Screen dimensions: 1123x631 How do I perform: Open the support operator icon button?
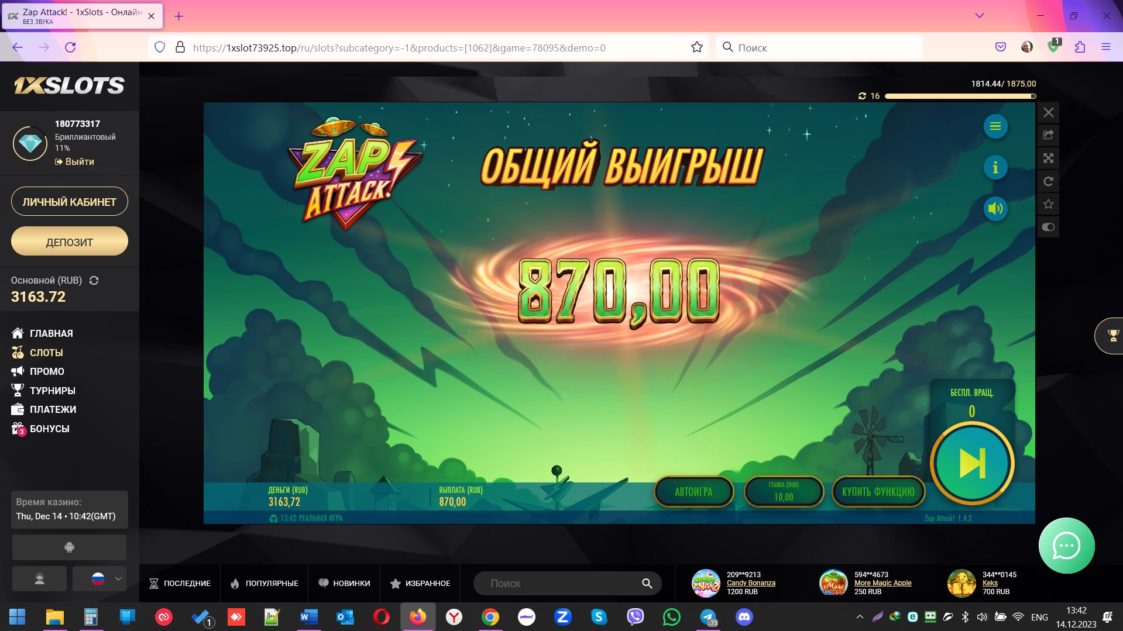(x=39, y=579)
